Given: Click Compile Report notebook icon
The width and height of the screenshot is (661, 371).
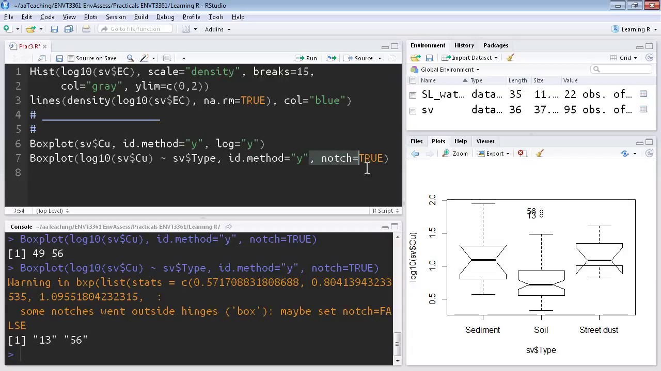Looking at the screenshot, I should tap(167, 58).
